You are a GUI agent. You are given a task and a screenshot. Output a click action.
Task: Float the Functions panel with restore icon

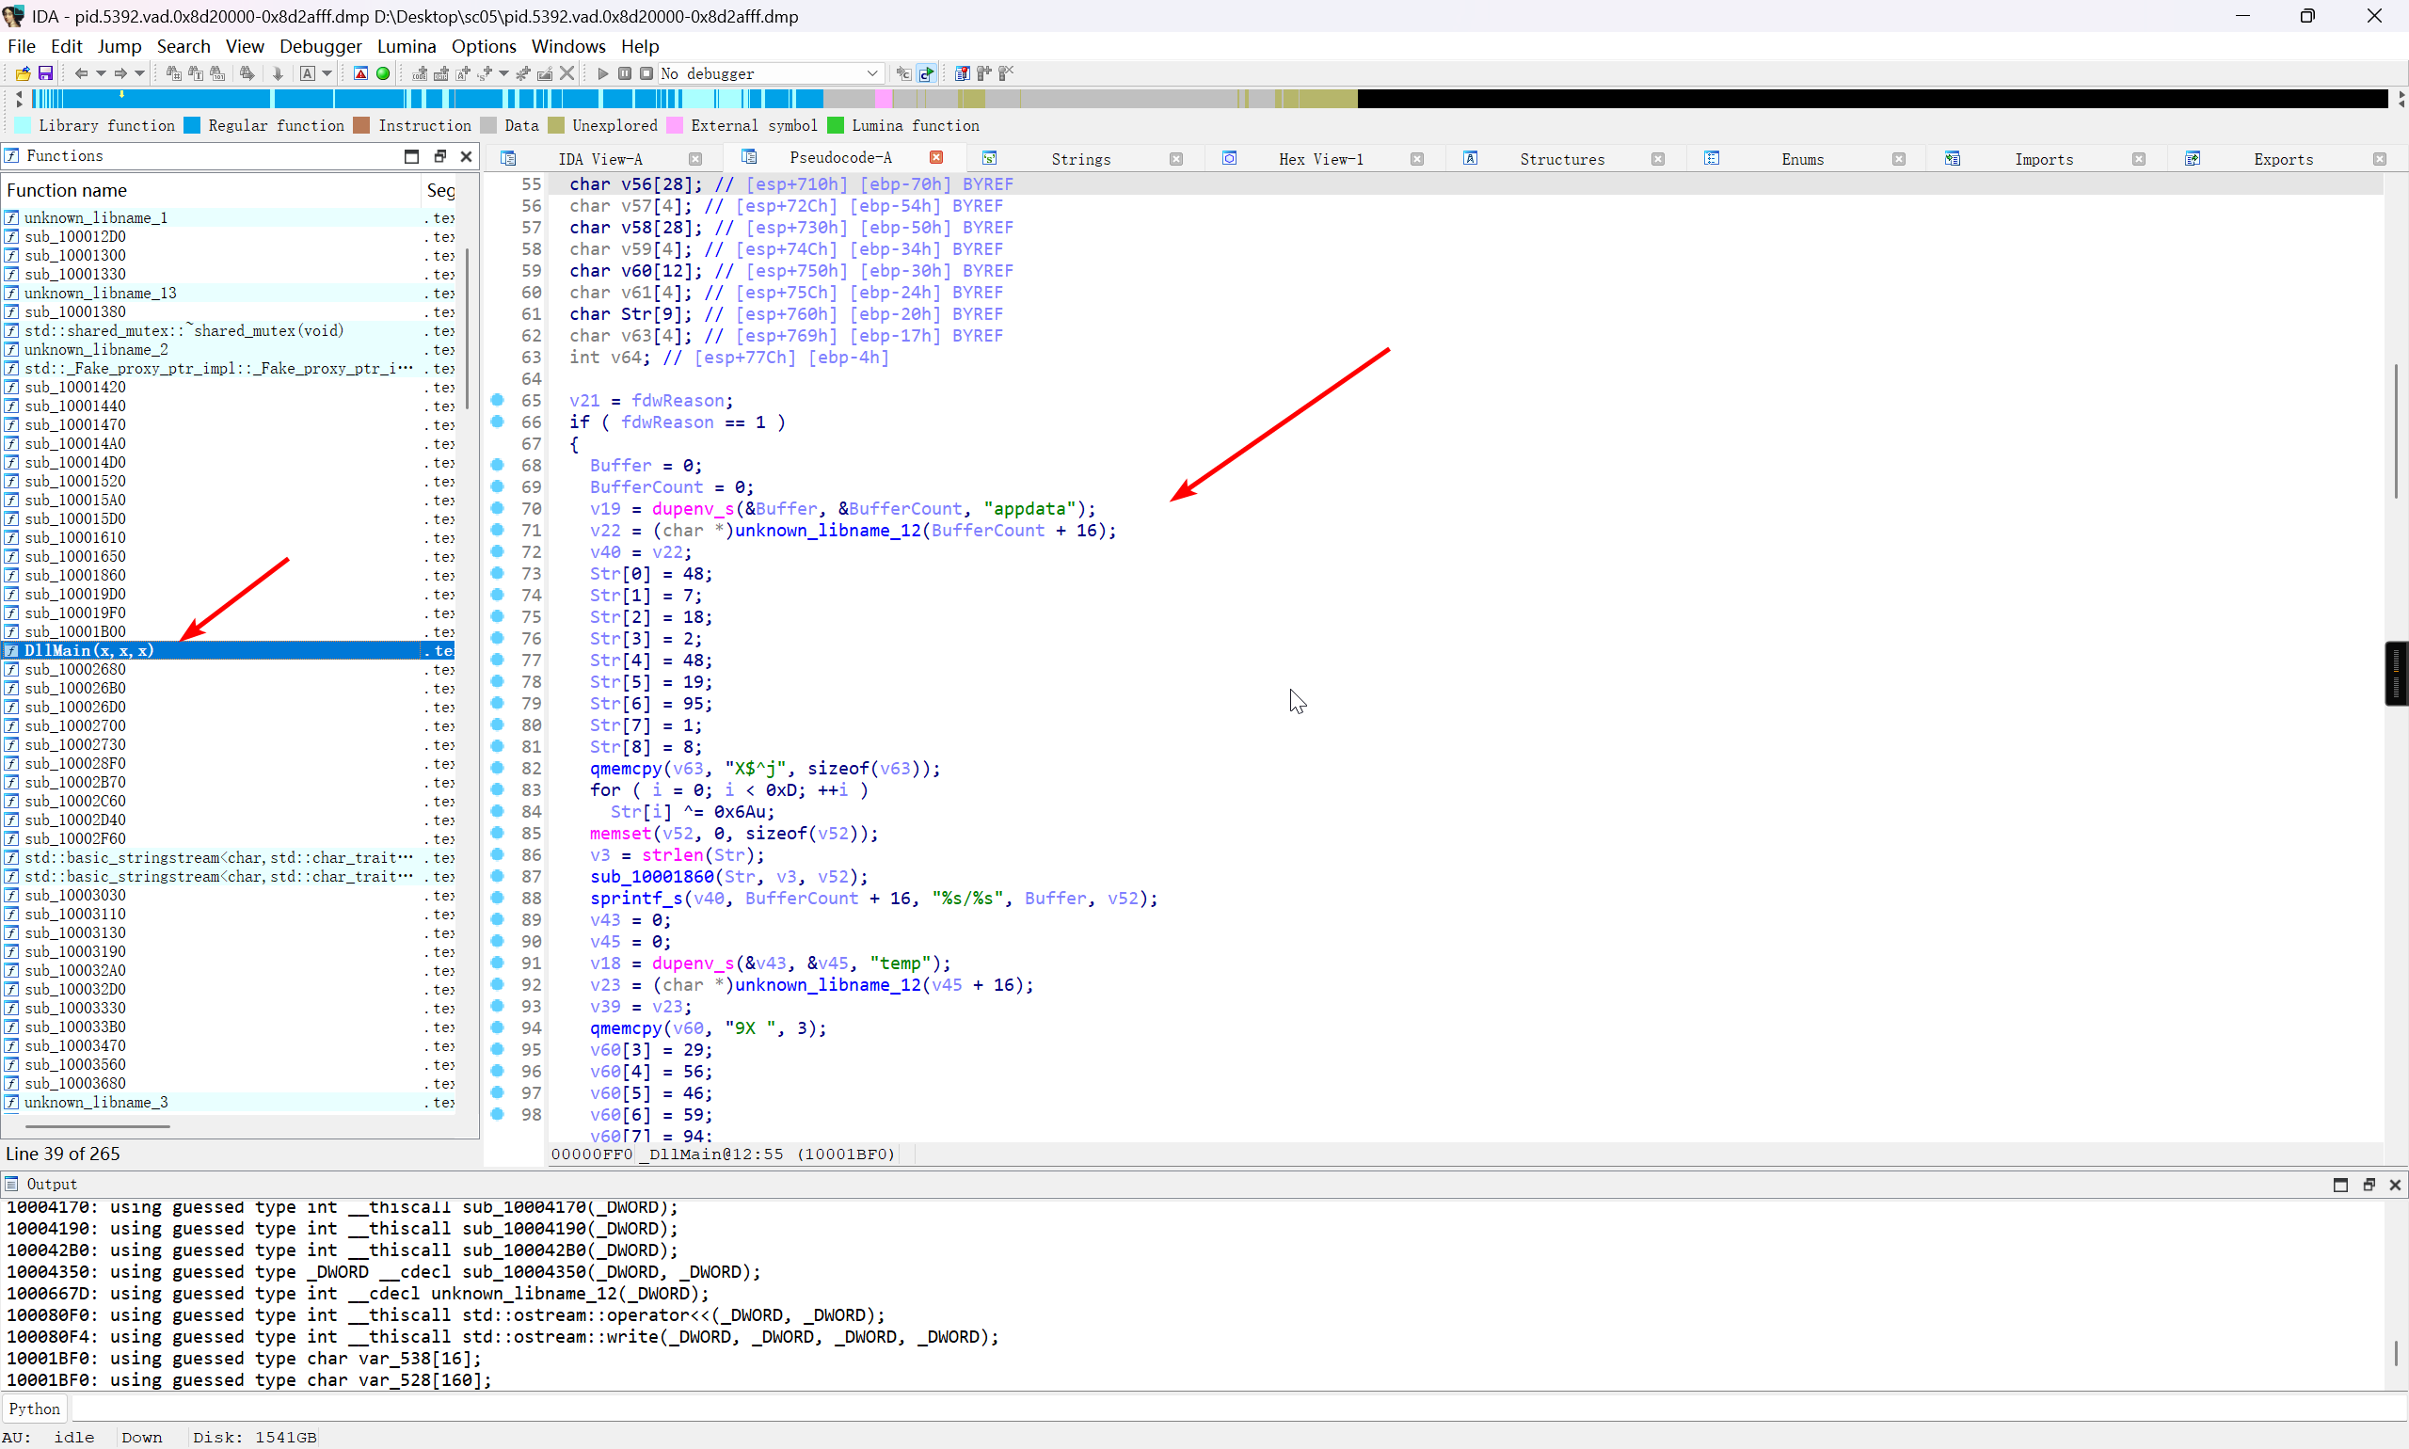[x=439, y=156]
